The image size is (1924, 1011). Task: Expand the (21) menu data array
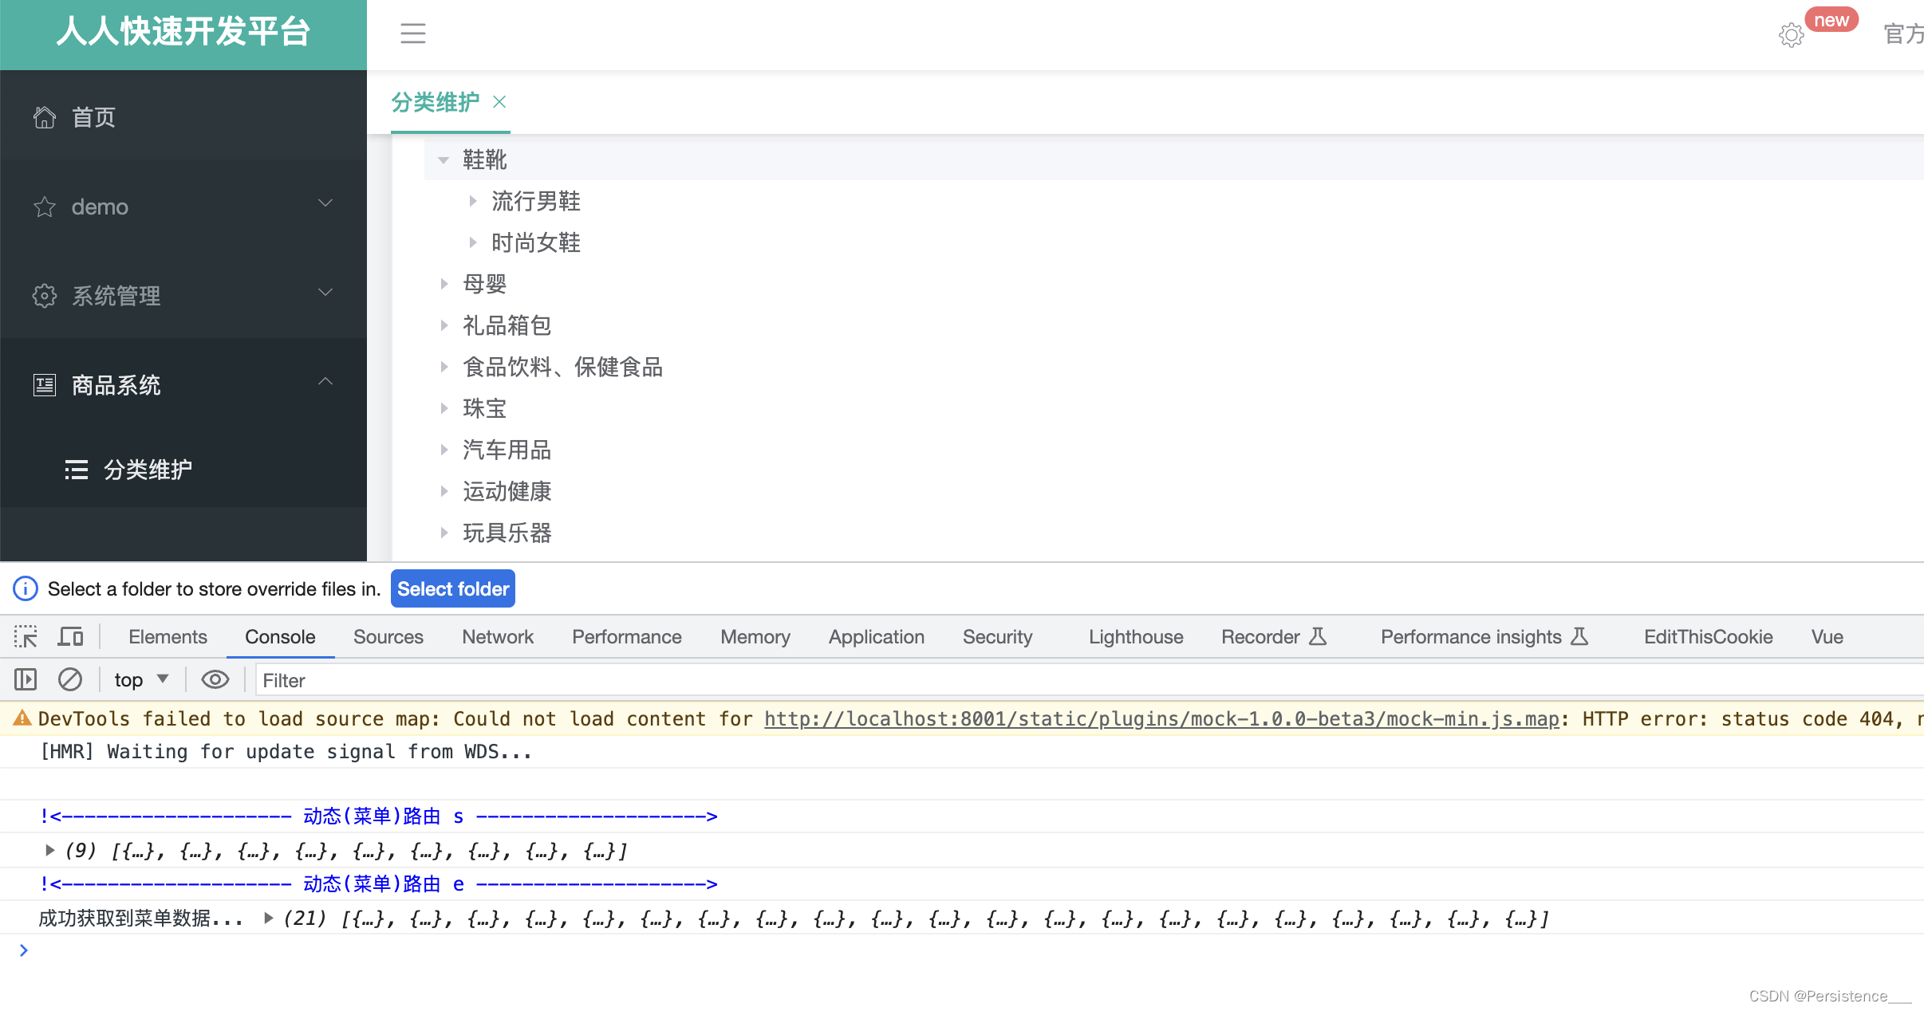pos(269,919)
